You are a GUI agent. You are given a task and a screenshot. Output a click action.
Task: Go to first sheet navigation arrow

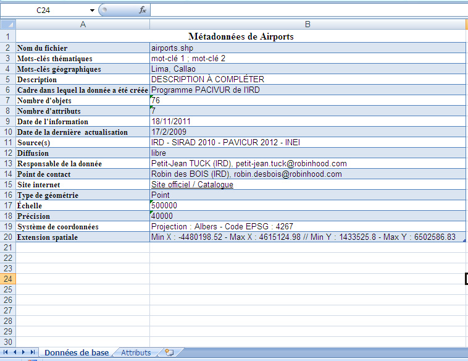(x=7, y=352)
